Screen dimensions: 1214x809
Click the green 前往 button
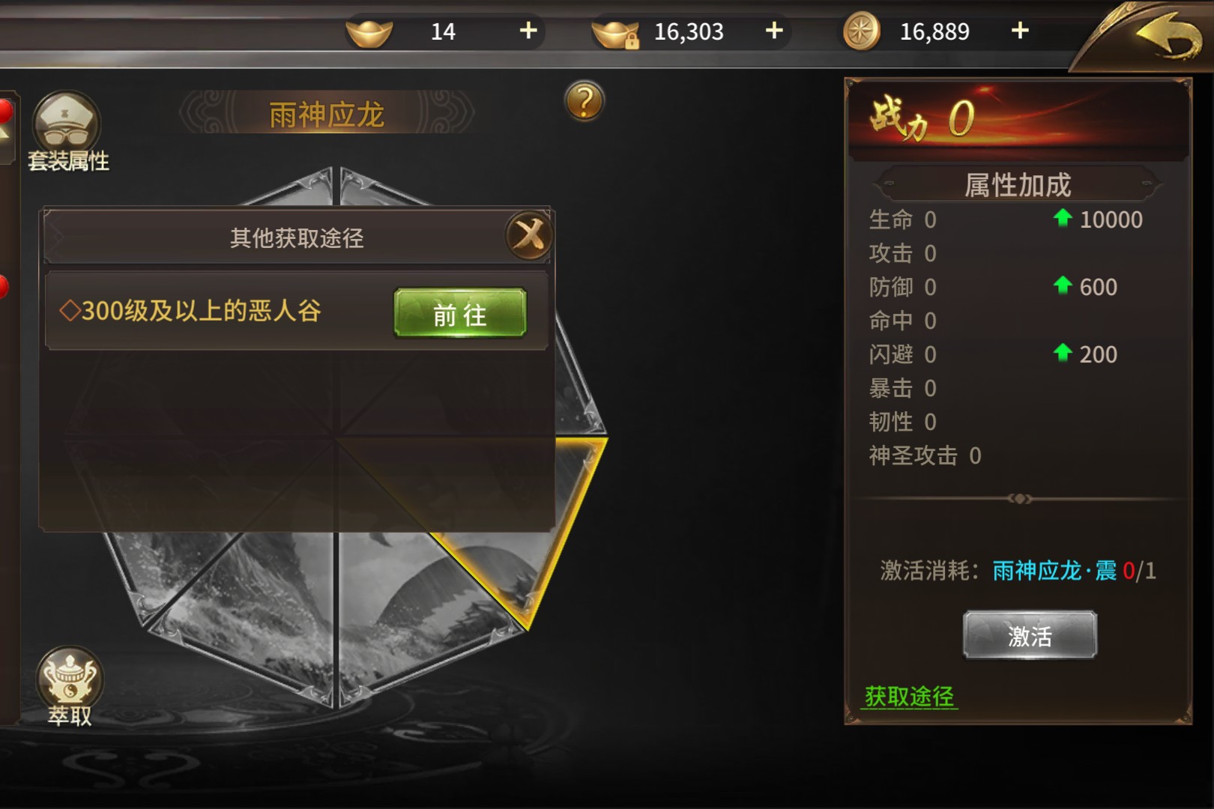[x=460, y=313]
